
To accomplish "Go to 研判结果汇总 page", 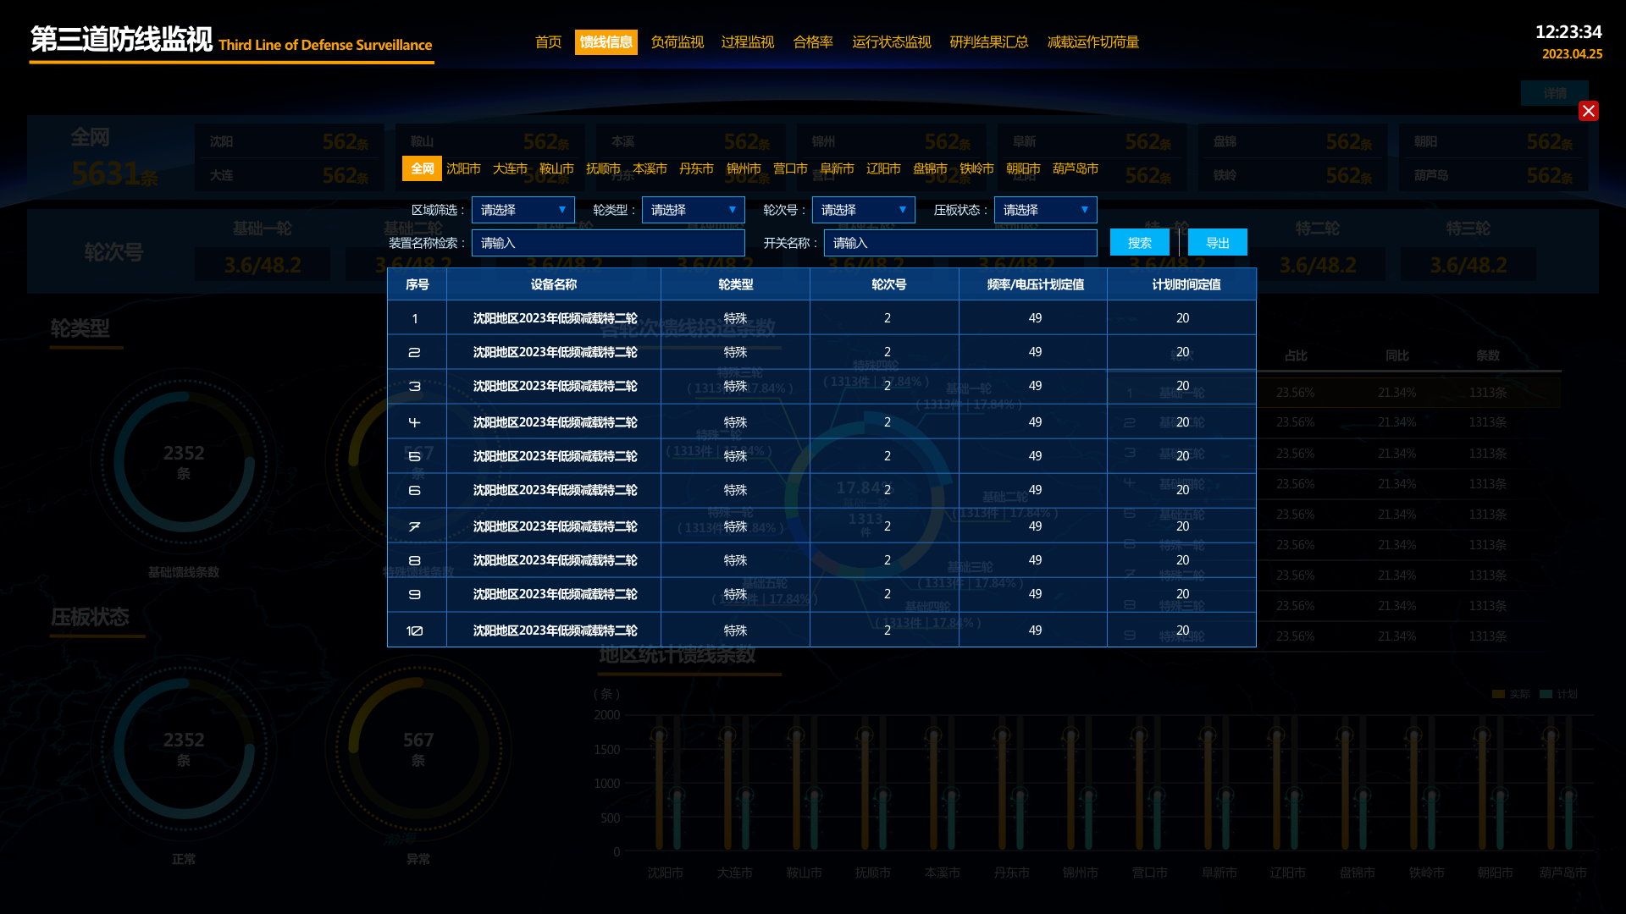I will point(988,42).
